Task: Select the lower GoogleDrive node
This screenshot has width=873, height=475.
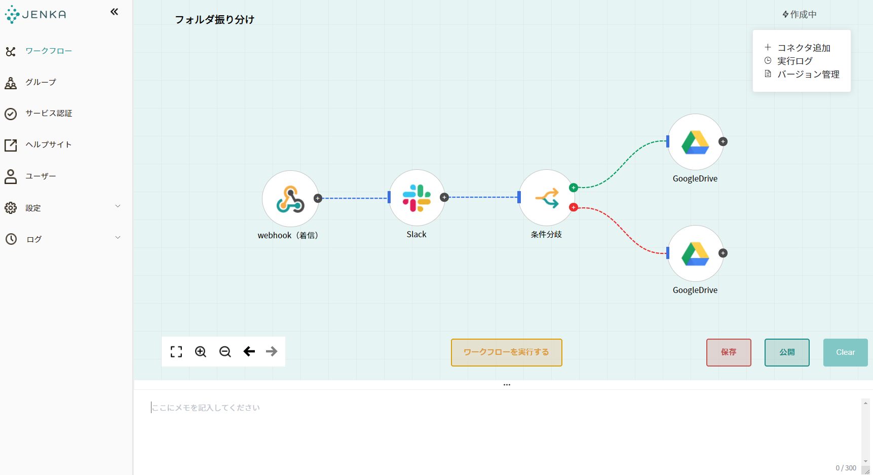Action: (696, 253)
